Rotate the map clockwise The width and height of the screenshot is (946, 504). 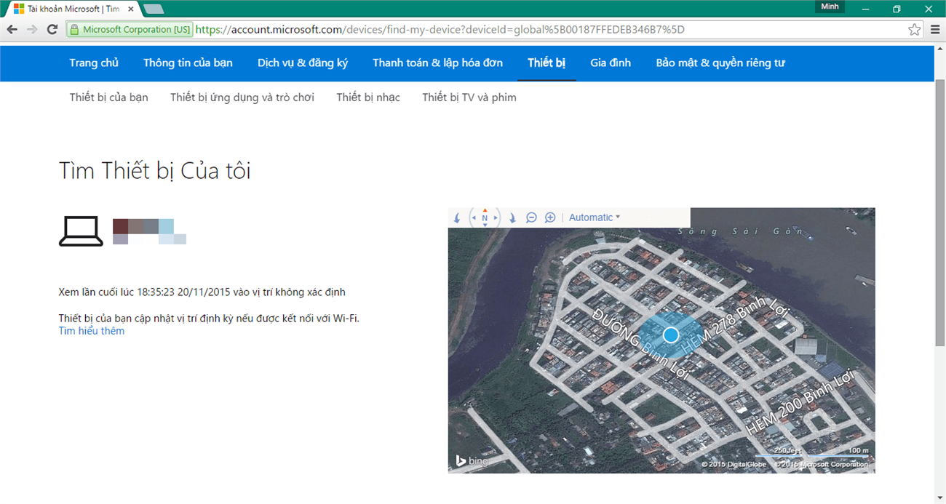tap(512, 217)
